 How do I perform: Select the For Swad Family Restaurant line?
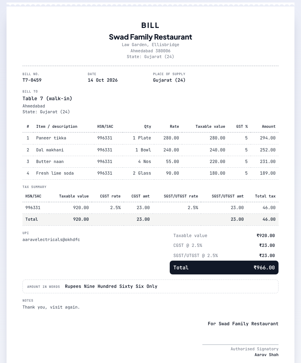click(243, 324)
